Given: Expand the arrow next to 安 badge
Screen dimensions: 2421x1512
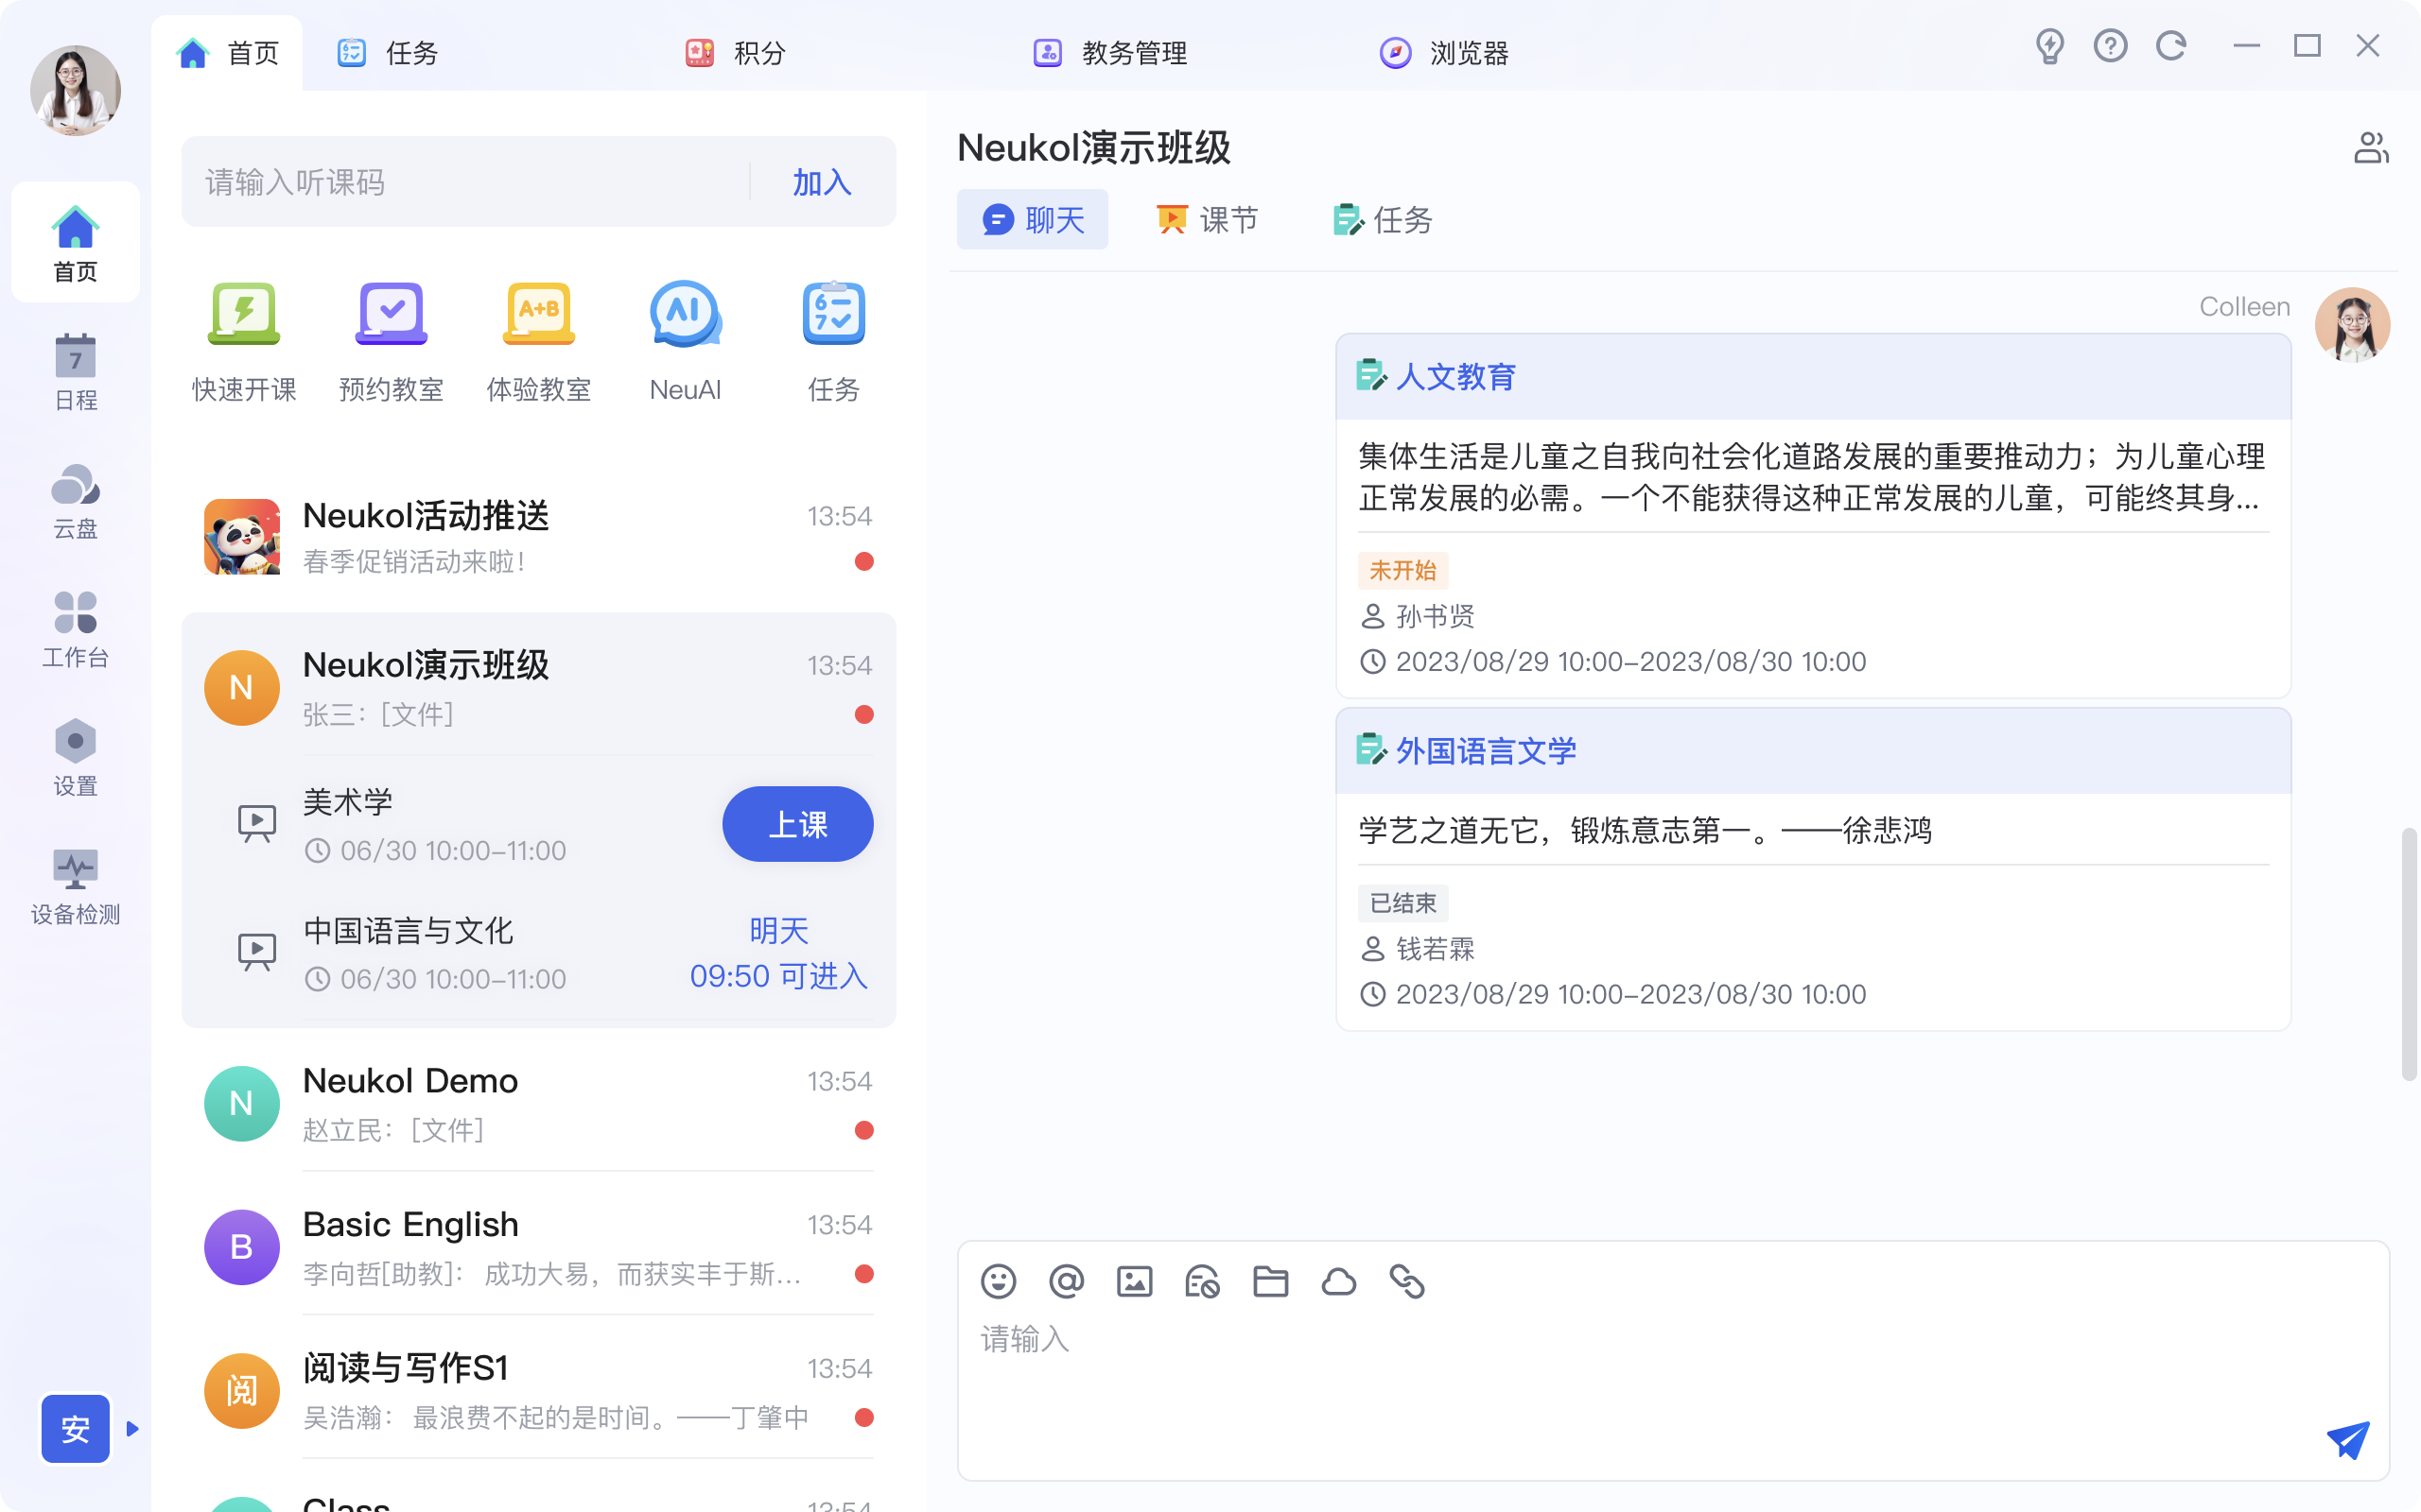Looking at the screenshot, I should point(132,1428).
